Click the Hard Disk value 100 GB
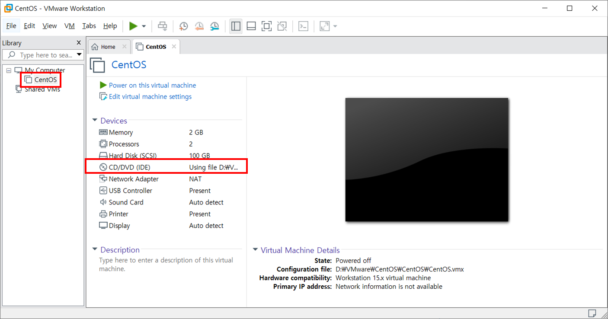 click(199, 156)
